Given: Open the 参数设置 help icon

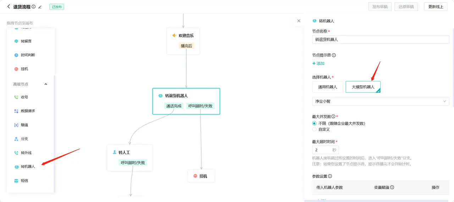Looking at the screenshot, I should 330,176.
